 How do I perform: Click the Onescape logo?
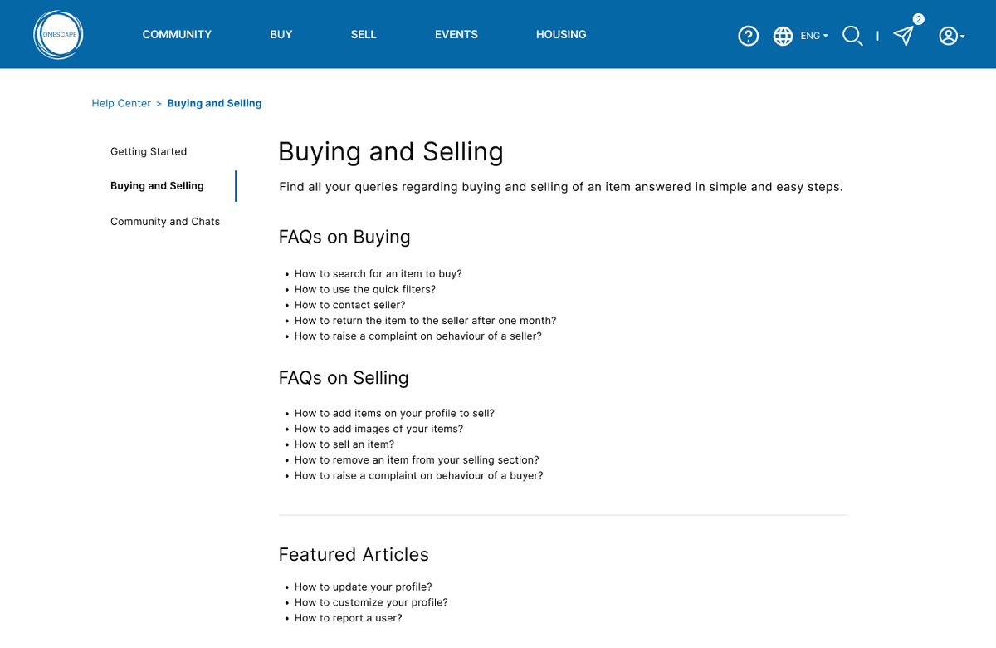pyautogui.click(x=59, y=35)
